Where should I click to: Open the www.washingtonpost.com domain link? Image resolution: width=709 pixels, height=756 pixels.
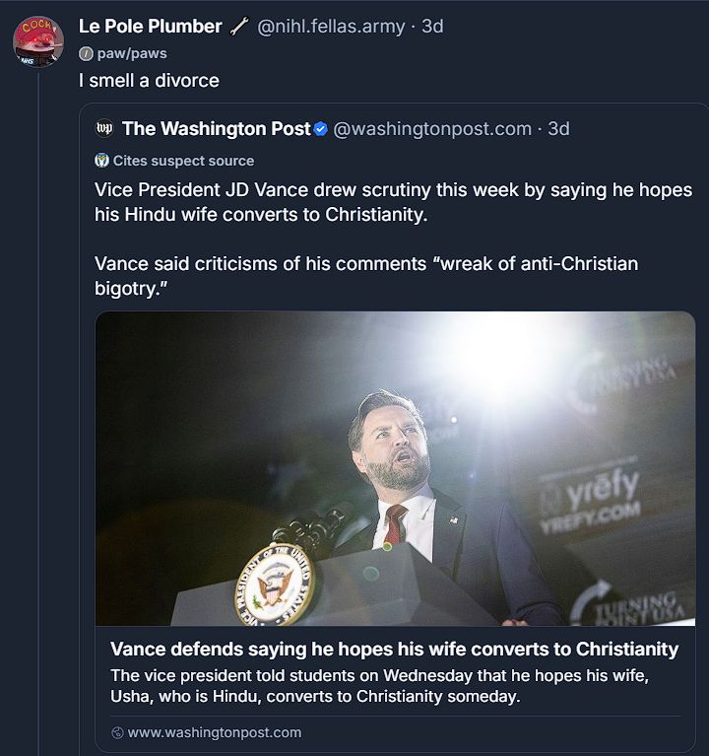215,732
